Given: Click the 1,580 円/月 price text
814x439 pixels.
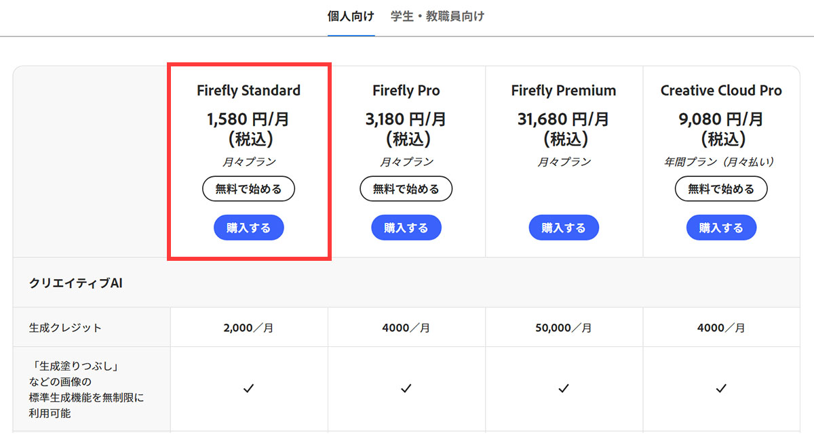Looking at the screenshot, I should point(248,119).
